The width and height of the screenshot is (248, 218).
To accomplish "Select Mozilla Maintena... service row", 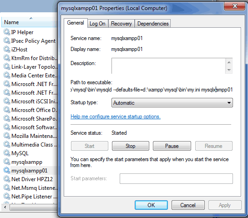I will tap(34, 136).
